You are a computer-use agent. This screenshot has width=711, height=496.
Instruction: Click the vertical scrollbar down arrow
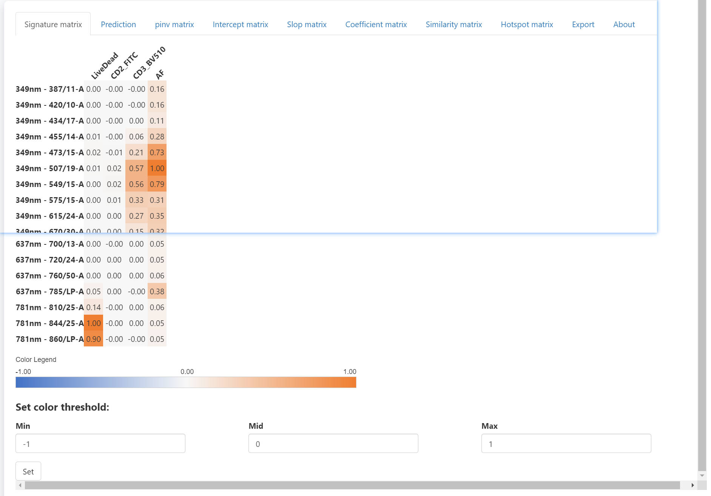(x=702, y=476)
